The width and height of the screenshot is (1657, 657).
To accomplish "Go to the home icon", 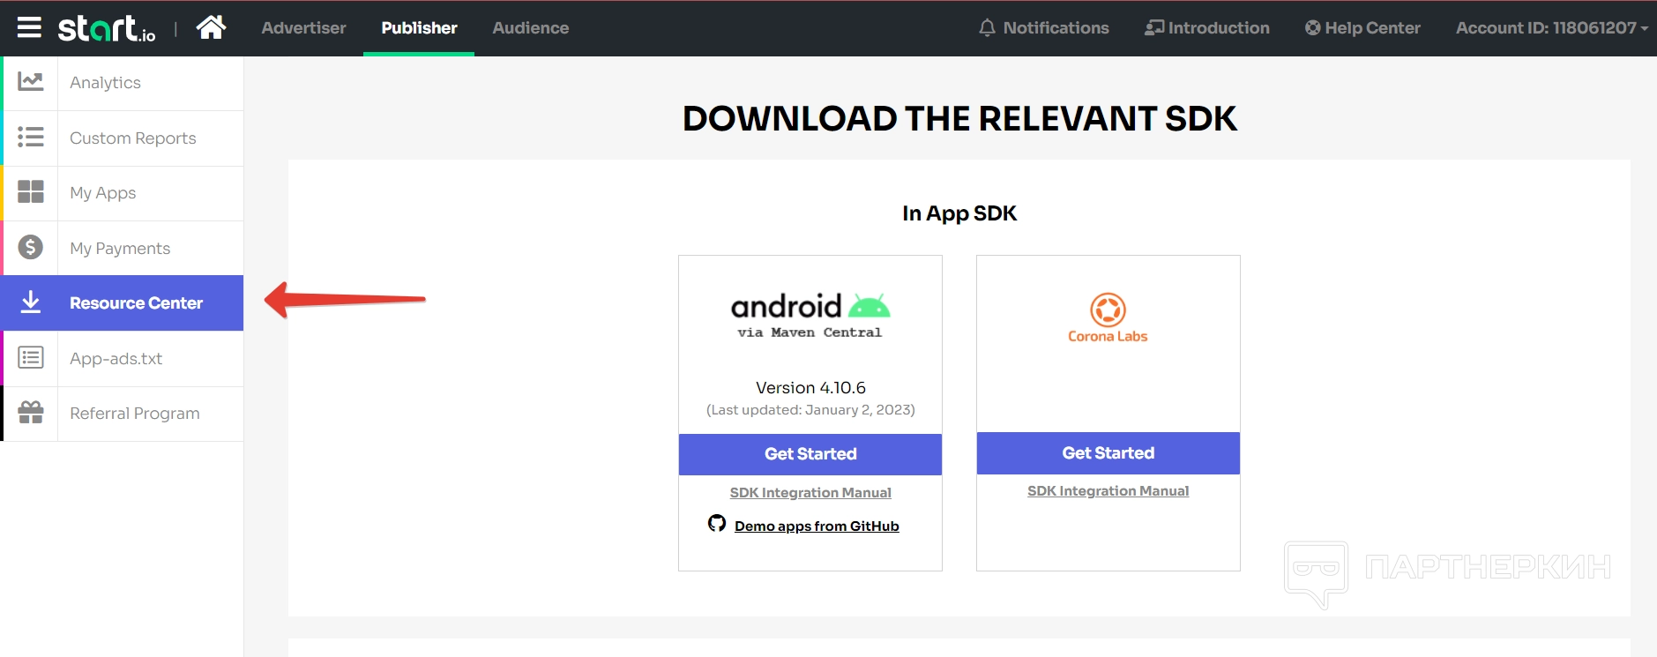I will click(x=211, y=27).
